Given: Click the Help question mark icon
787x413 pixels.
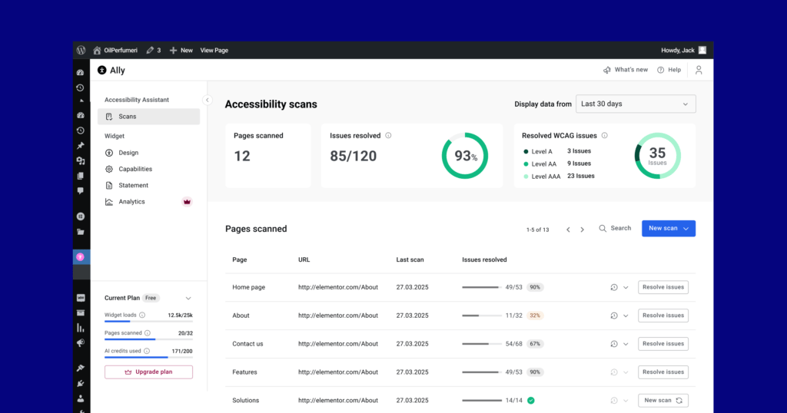Looking at the screenshot, I should (x=661, y=70).
